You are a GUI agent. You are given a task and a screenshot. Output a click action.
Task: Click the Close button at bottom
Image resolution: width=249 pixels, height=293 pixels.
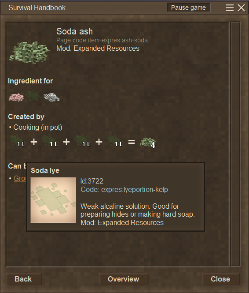click(220, 279)
